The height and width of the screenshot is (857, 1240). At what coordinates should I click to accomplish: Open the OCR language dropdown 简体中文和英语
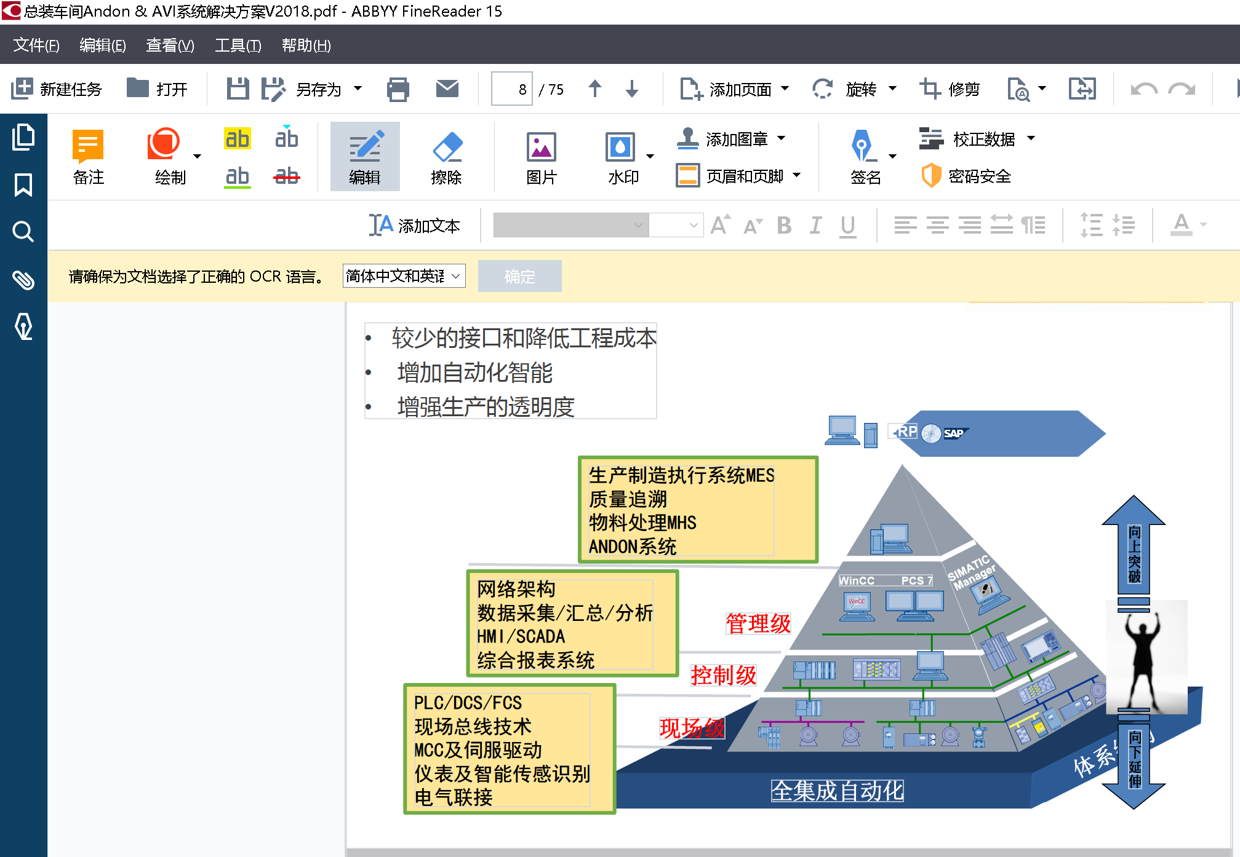pos(404,276)
